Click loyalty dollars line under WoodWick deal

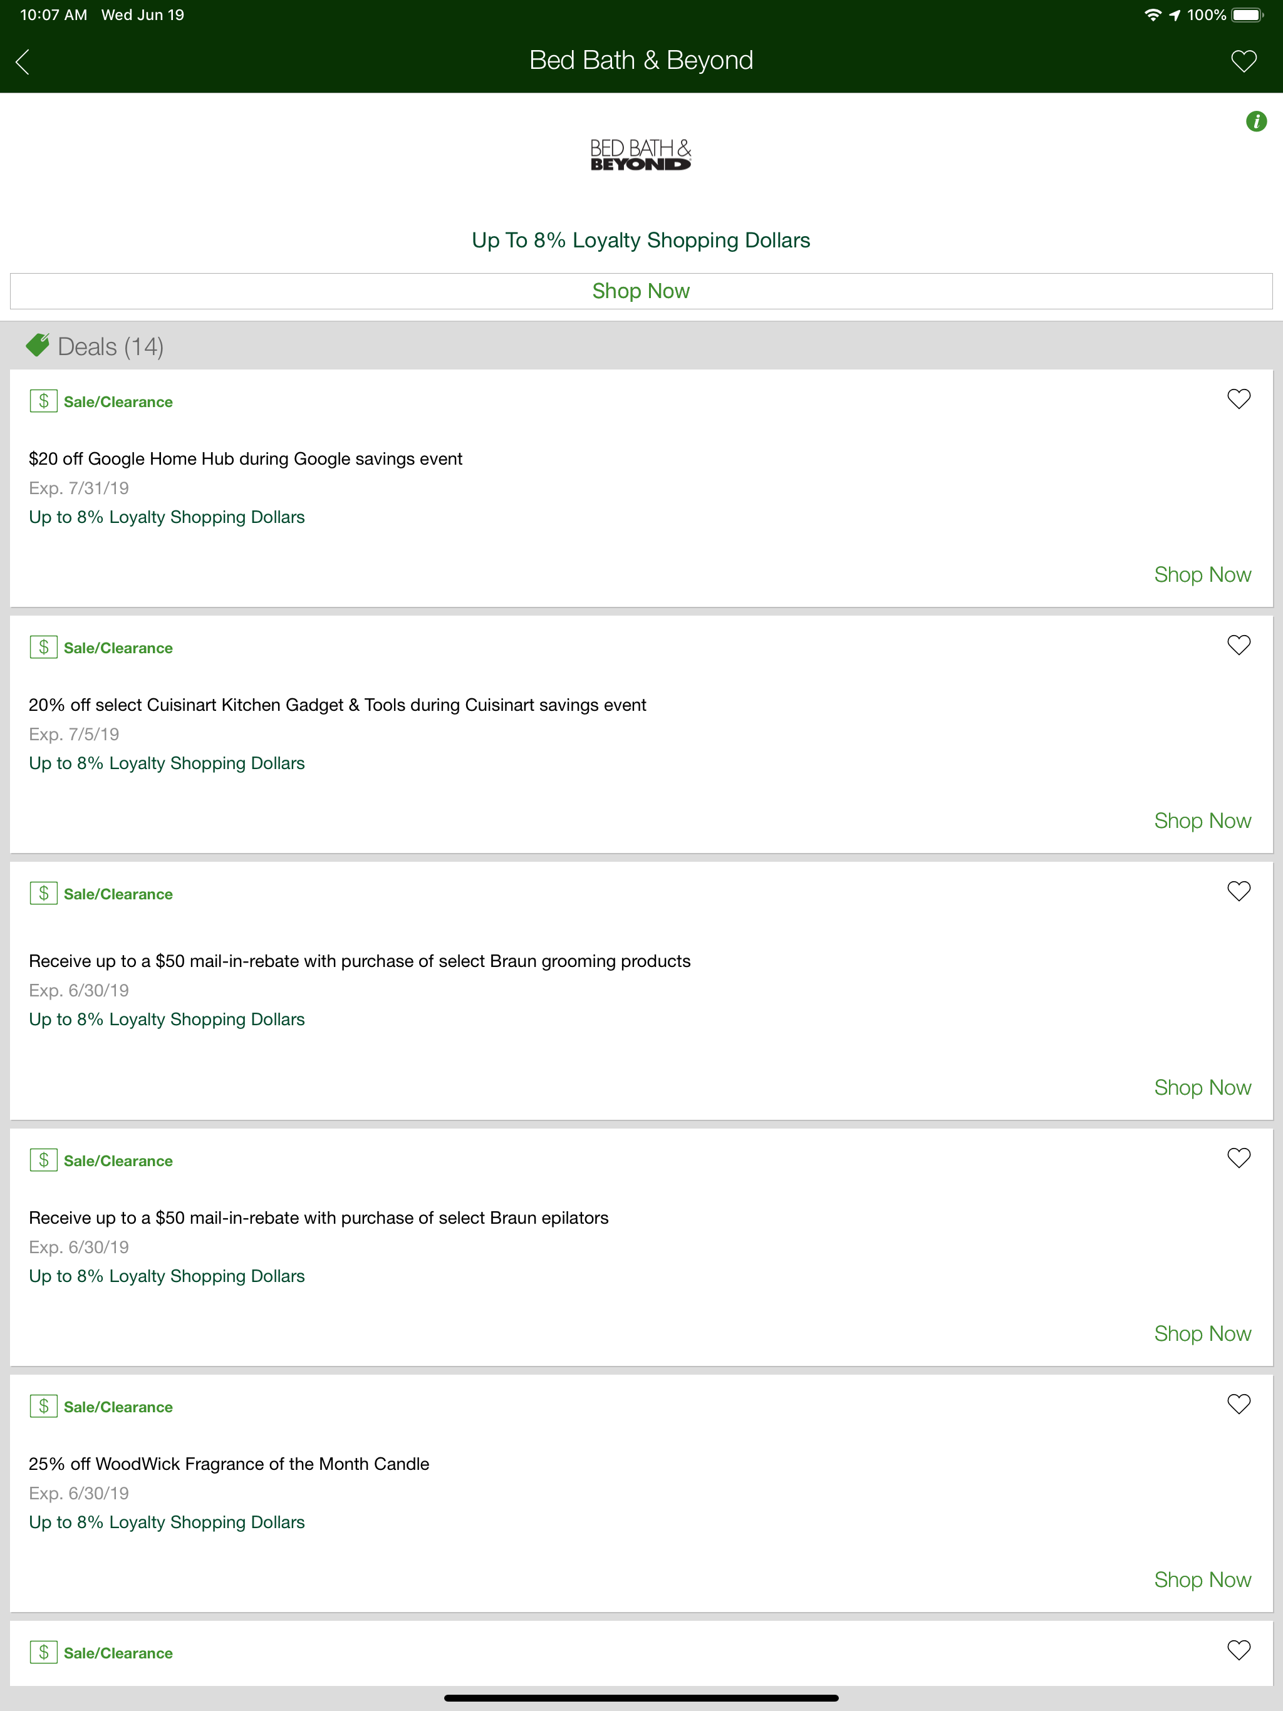(167, 1521)
